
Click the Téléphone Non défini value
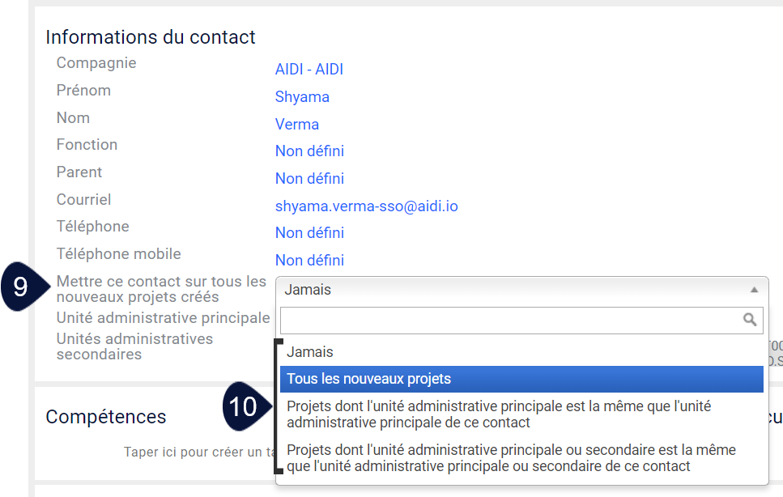(x=309, y=233)
